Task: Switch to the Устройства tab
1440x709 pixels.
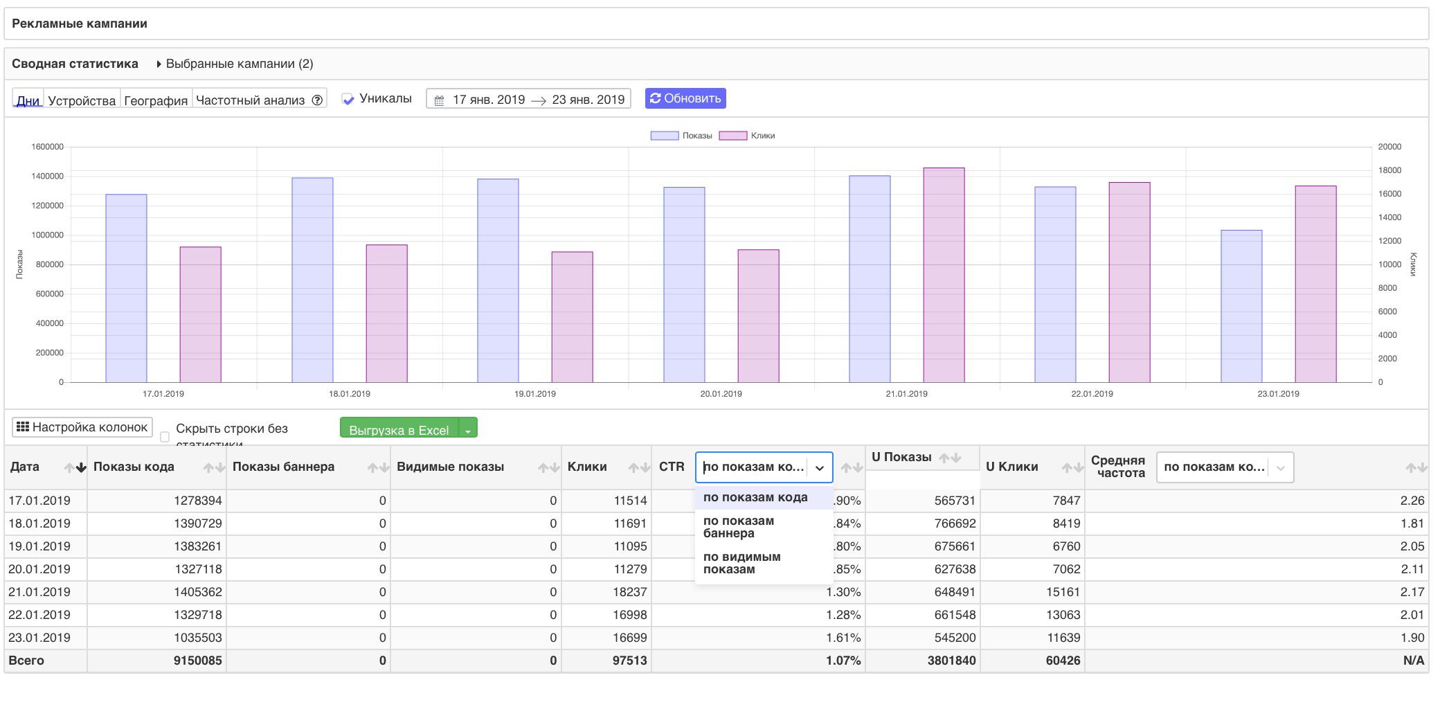Action: click(x=82, y=100)
